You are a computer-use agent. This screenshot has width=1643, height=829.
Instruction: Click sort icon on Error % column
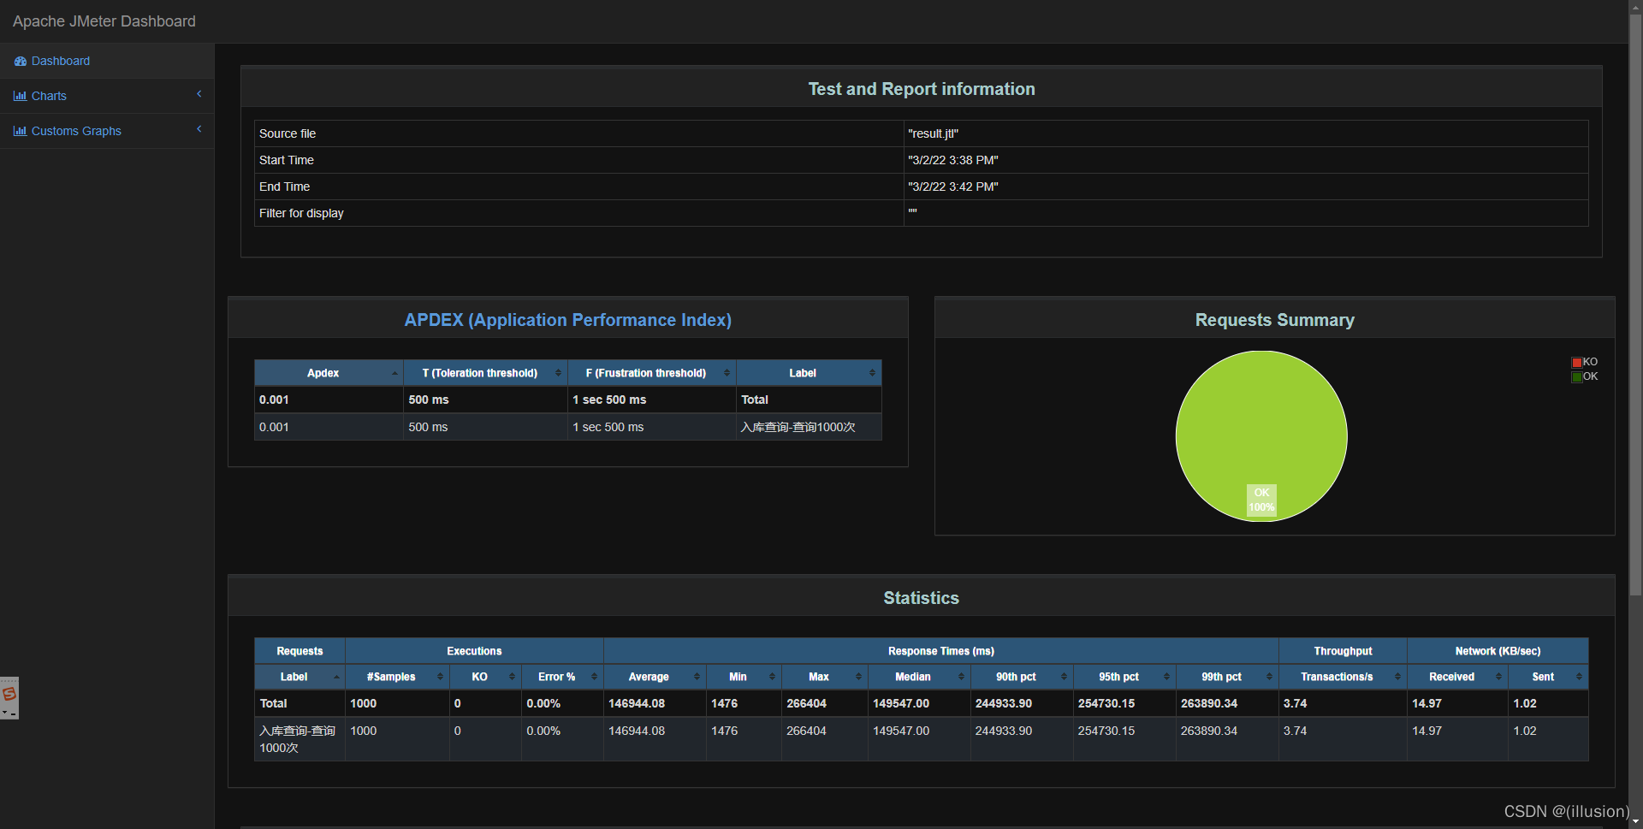[x=594, y=678]
